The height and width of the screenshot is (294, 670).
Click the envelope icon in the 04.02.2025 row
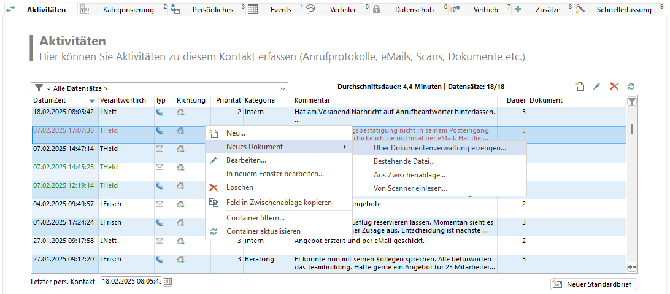tap(160, 204)
